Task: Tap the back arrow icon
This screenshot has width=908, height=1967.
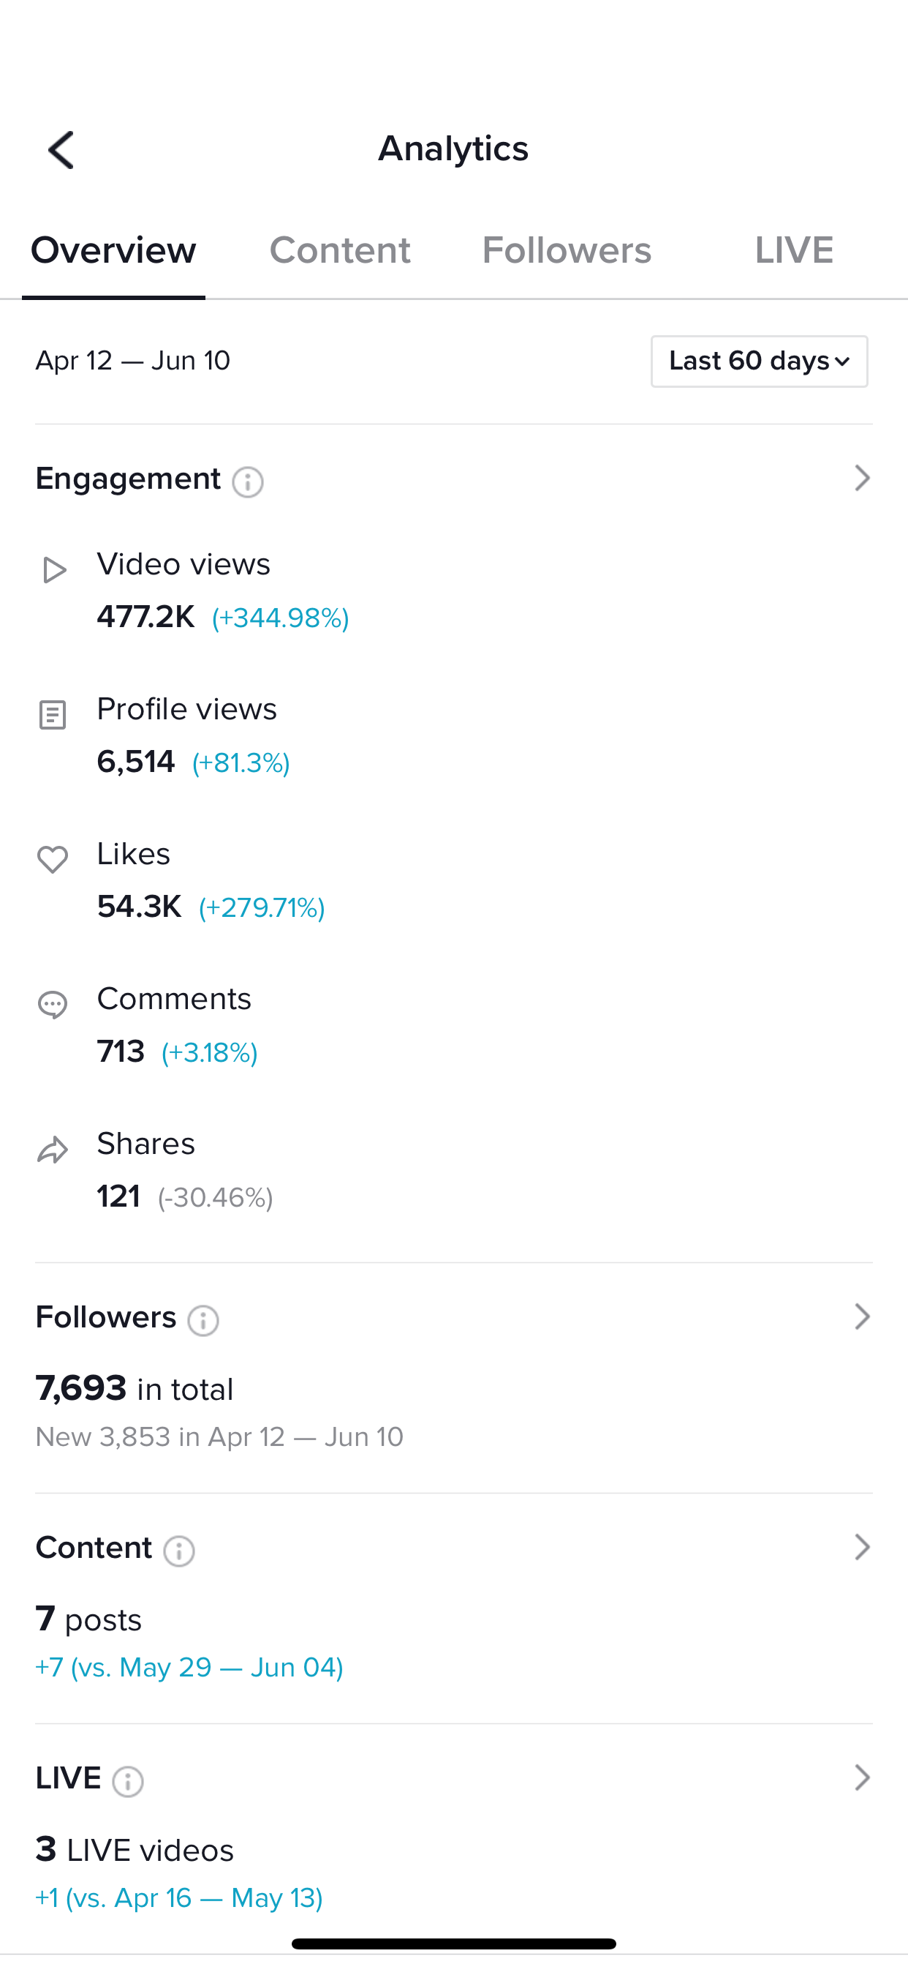Action: click(x=61, y=149)
